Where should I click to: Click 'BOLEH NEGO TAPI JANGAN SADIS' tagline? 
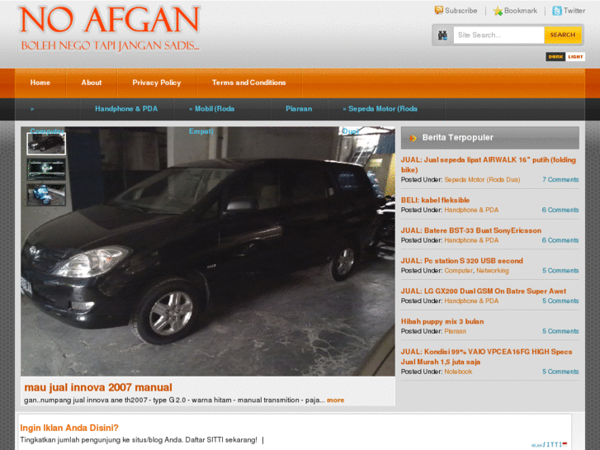point(111,46)
